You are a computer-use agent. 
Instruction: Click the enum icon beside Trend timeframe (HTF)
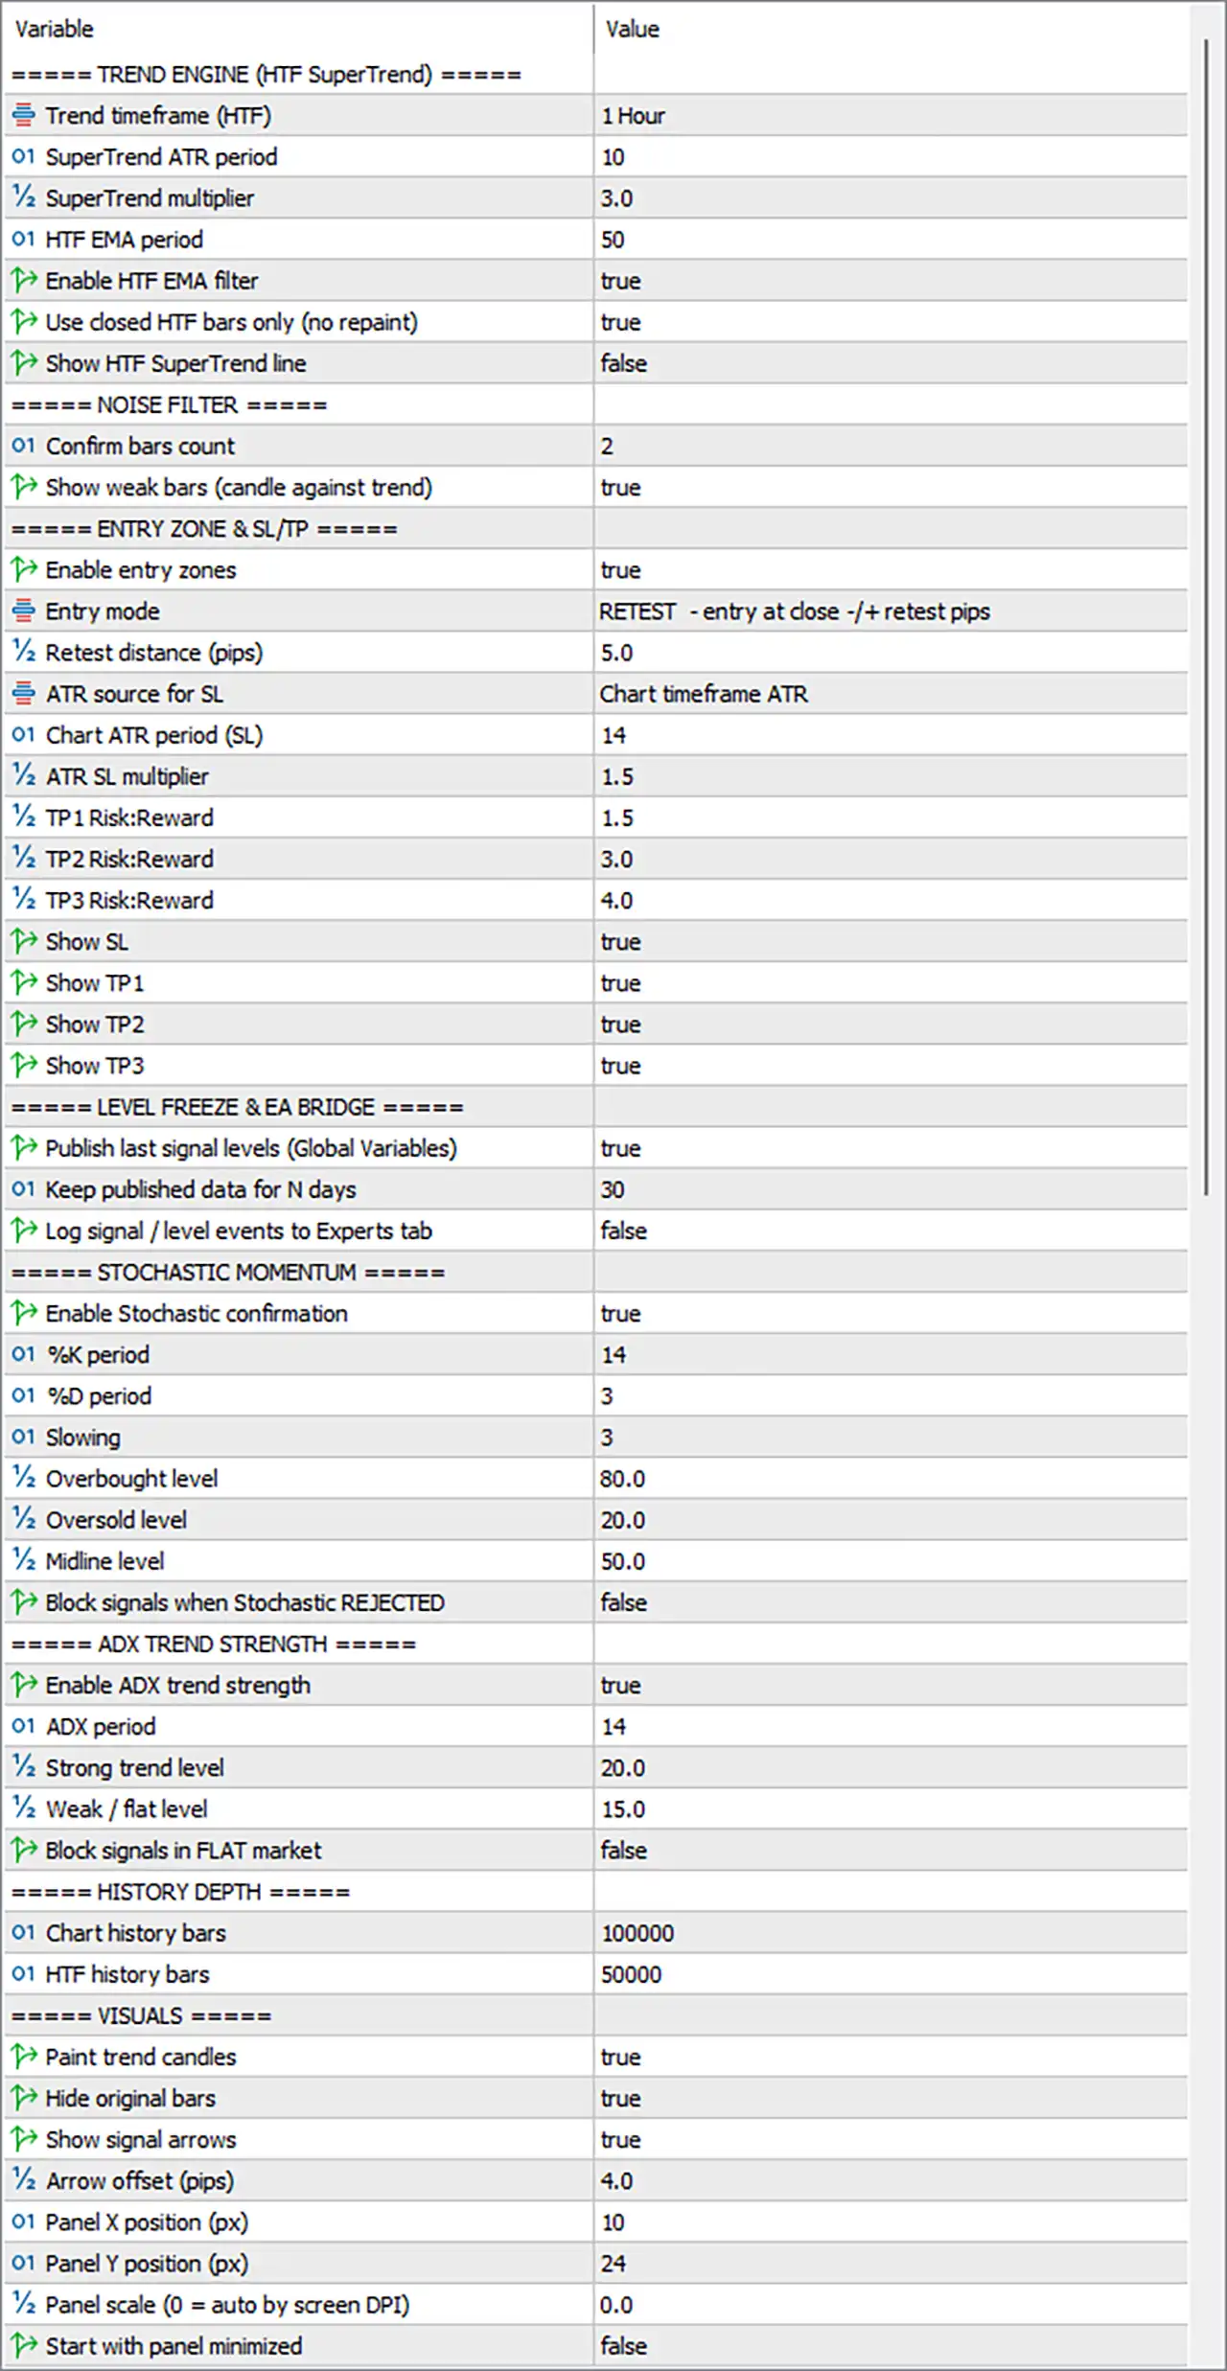24,116
